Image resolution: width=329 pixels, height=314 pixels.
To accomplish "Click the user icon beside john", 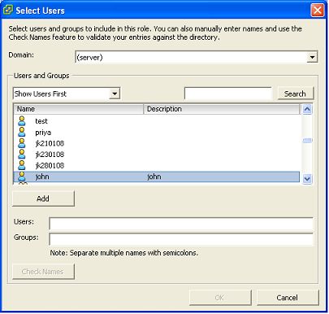I will pyautogui.click(x=22, y=177).
